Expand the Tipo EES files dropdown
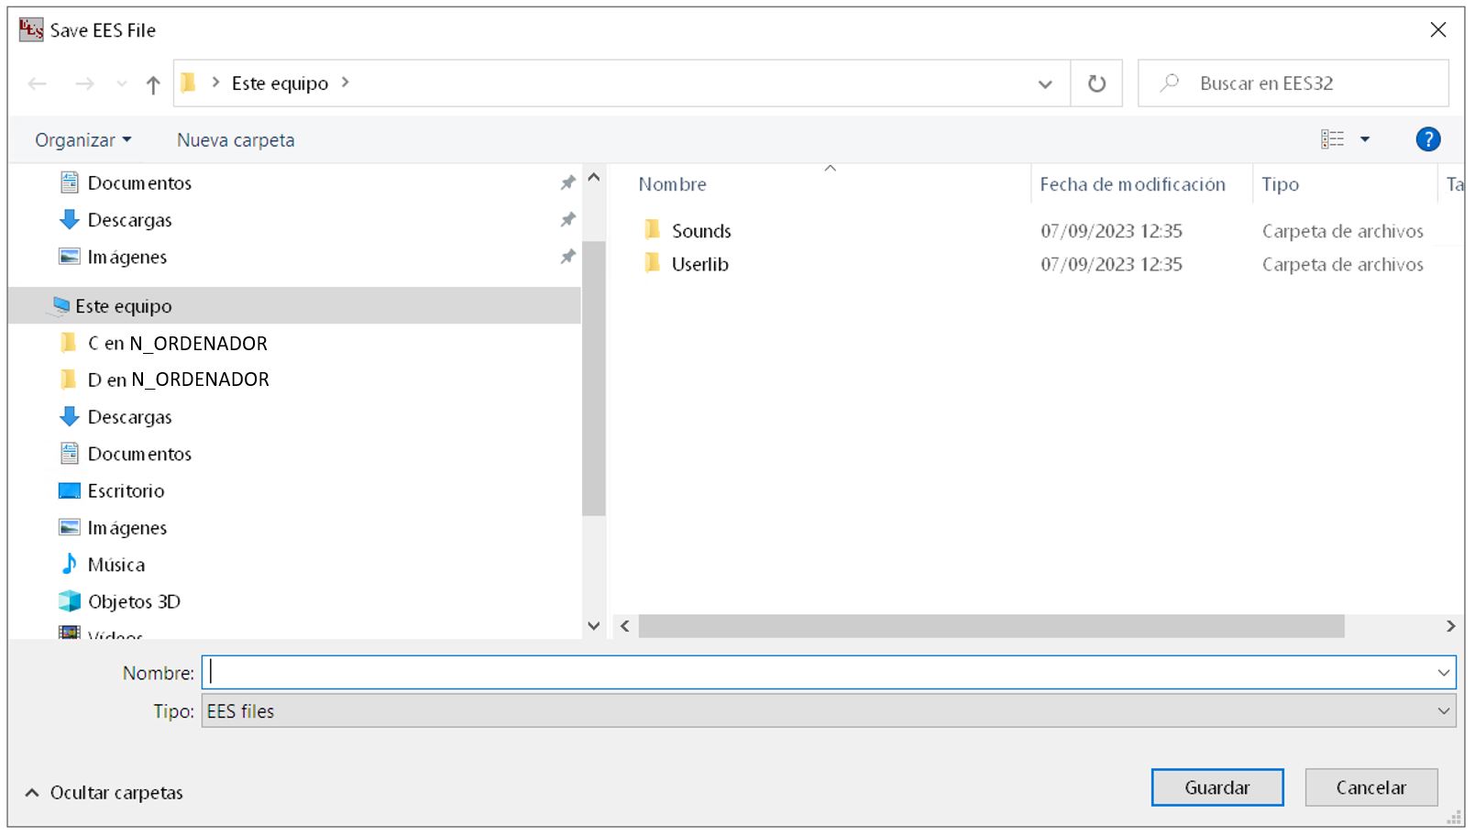This screenshot has width=1475, height=836. (1443, 711)
